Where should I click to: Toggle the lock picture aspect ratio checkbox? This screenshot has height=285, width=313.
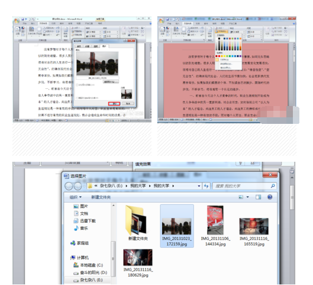[x=78, y=85]
